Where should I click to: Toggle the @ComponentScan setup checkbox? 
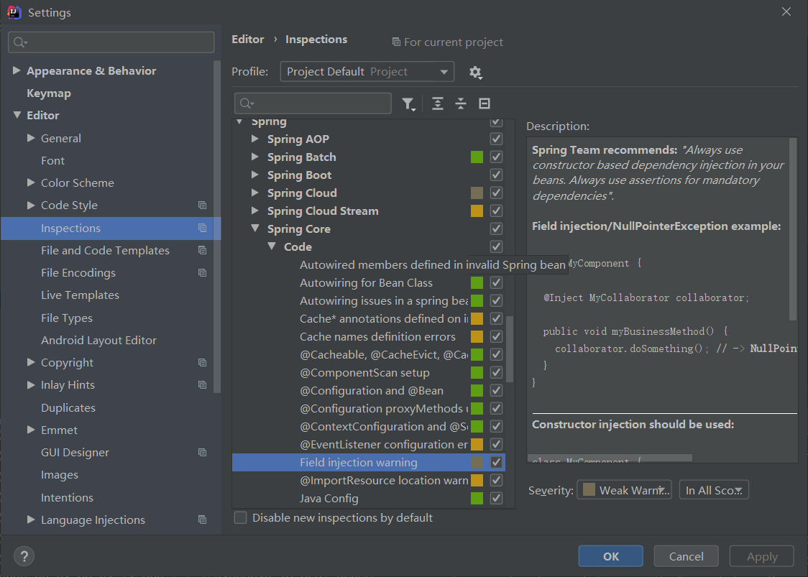click(496, 372)
